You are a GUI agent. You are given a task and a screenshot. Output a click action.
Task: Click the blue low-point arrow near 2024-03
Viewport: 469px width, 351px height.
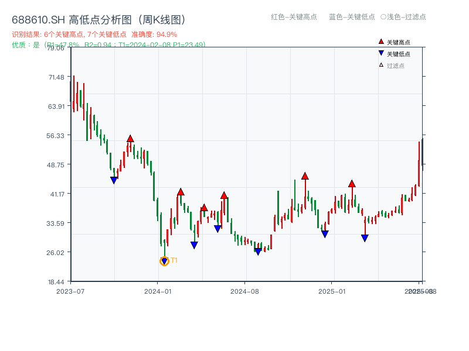193,243
